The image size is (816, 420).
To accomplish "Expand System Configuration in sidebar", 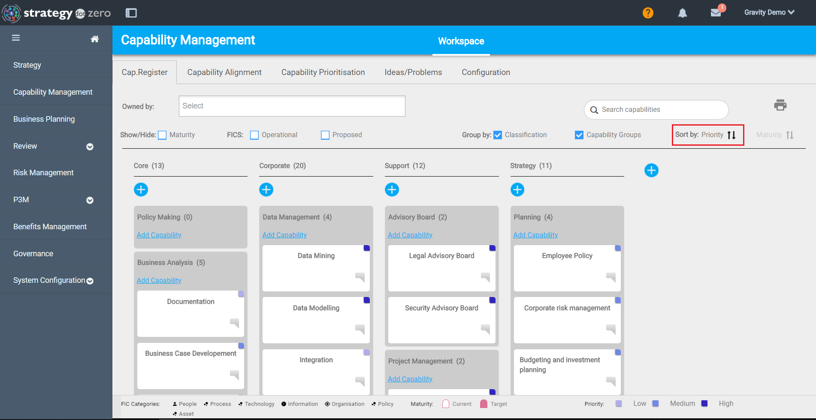I will [90, 281].
